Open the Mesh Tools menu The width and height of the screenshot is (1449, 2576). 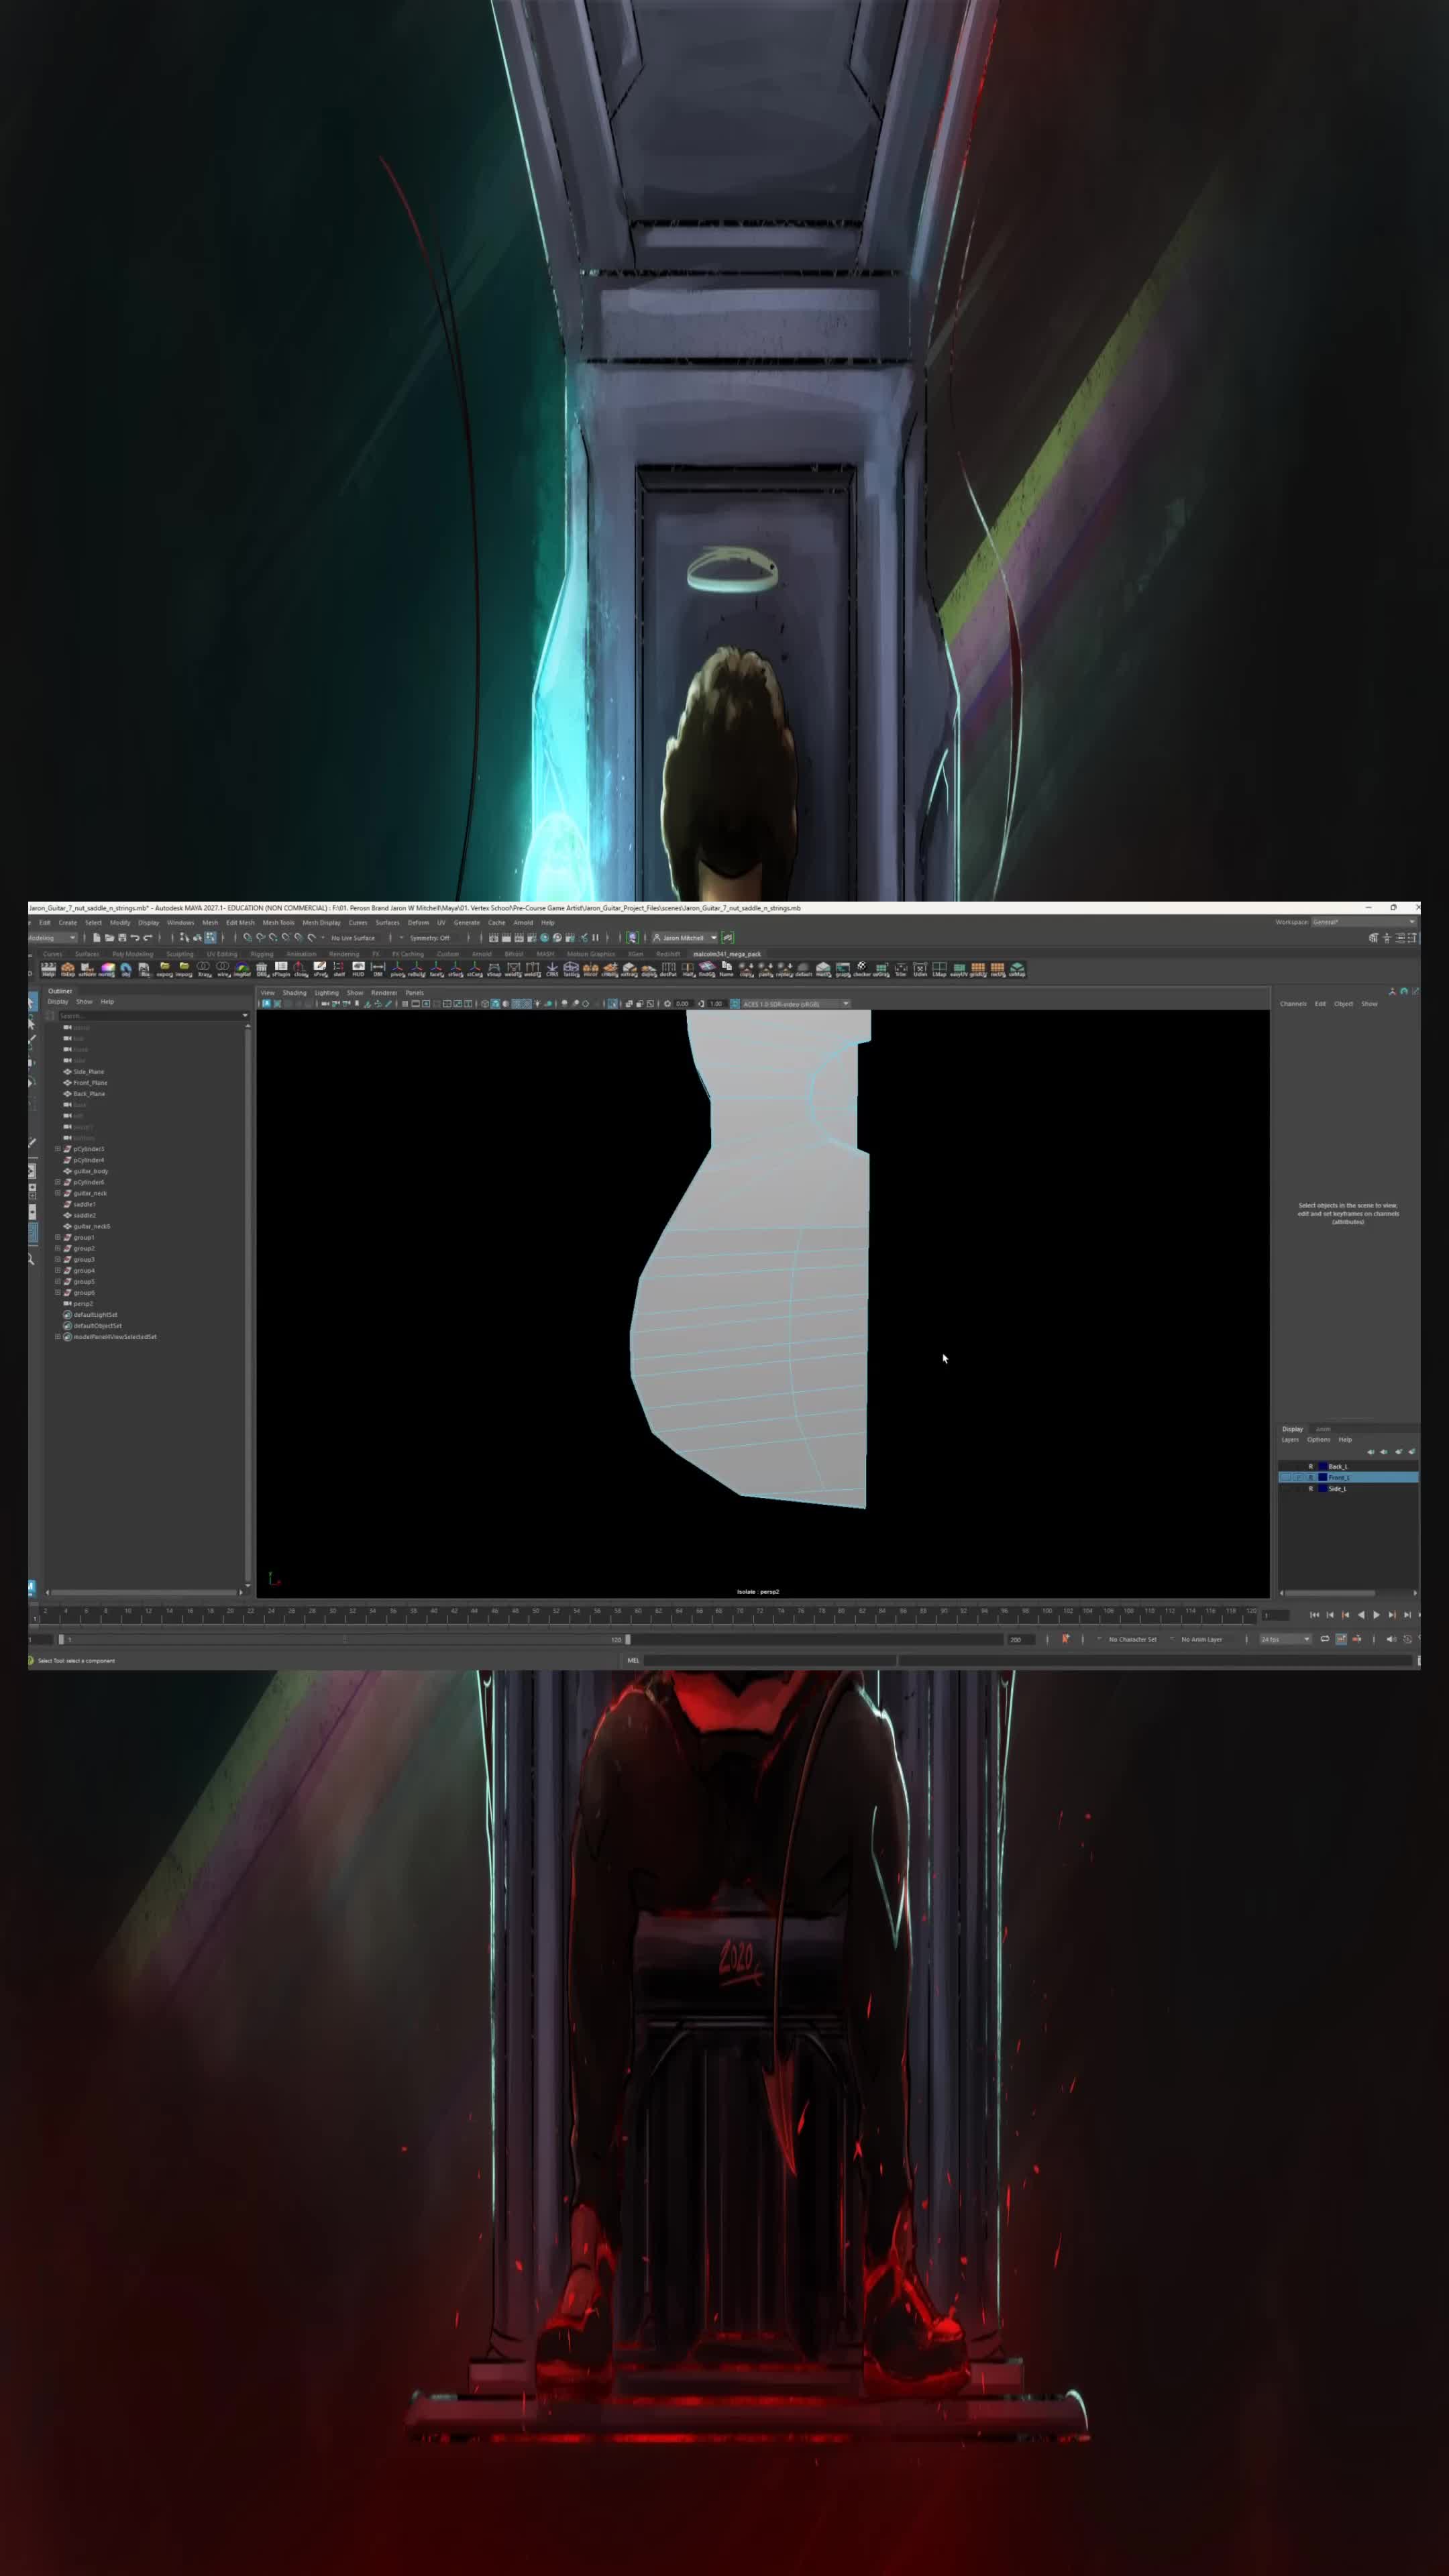(x=279, y=923)
